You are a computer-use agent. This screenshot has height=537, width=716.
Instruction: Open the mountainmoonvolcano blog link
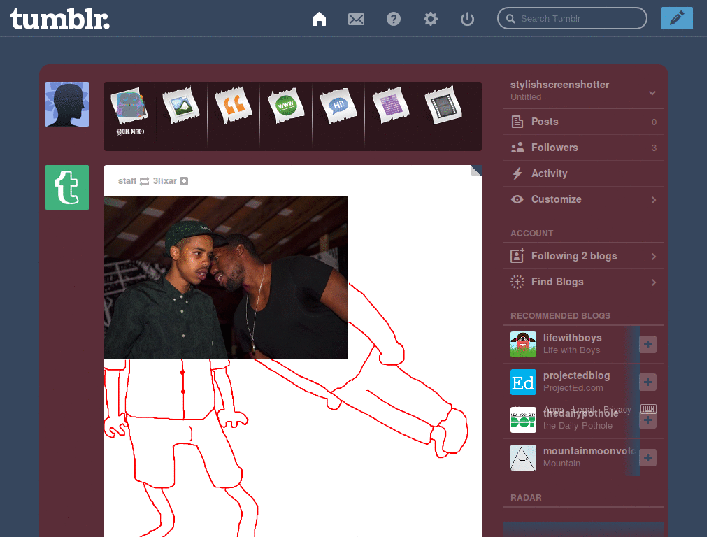tap(589, 451)
